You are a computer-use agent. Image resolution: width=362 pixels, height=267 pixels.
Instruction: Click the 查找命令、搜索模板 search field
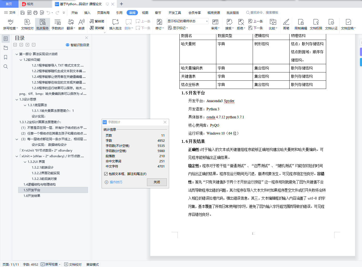(262, 13)
